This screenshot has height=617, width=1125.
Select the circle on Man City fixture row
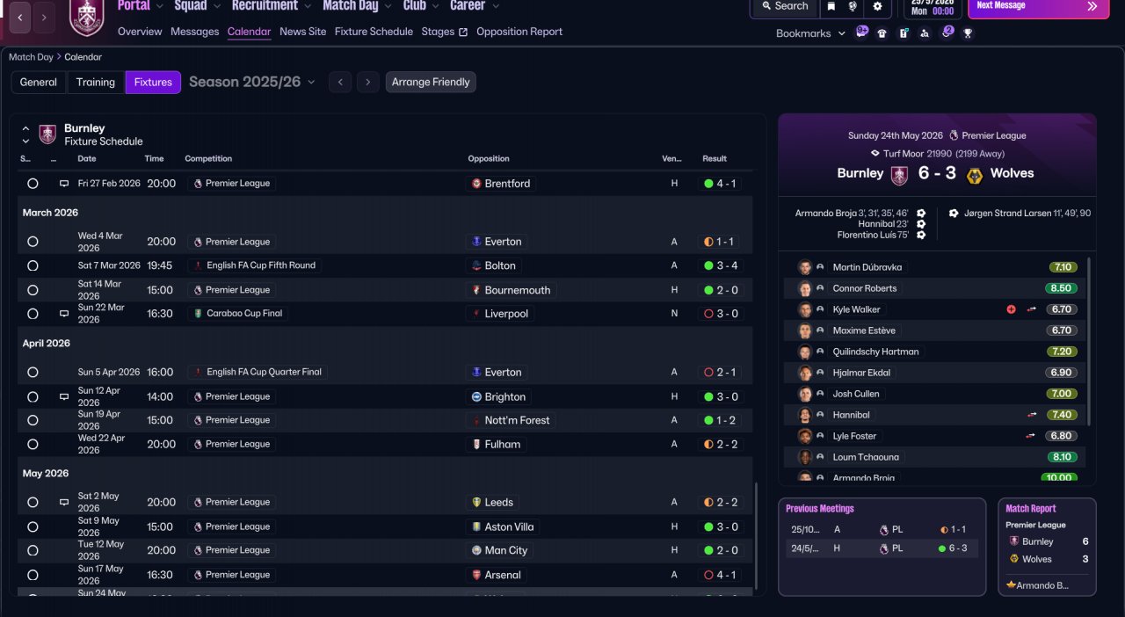(33, 550)
